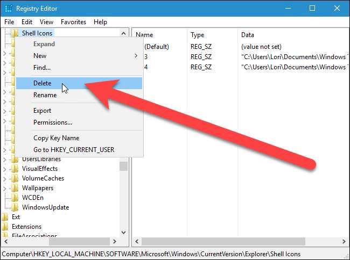Viewport: 350px width, 260px height.
Task: Expand the Wallpapers key
Action: (5, 189)
